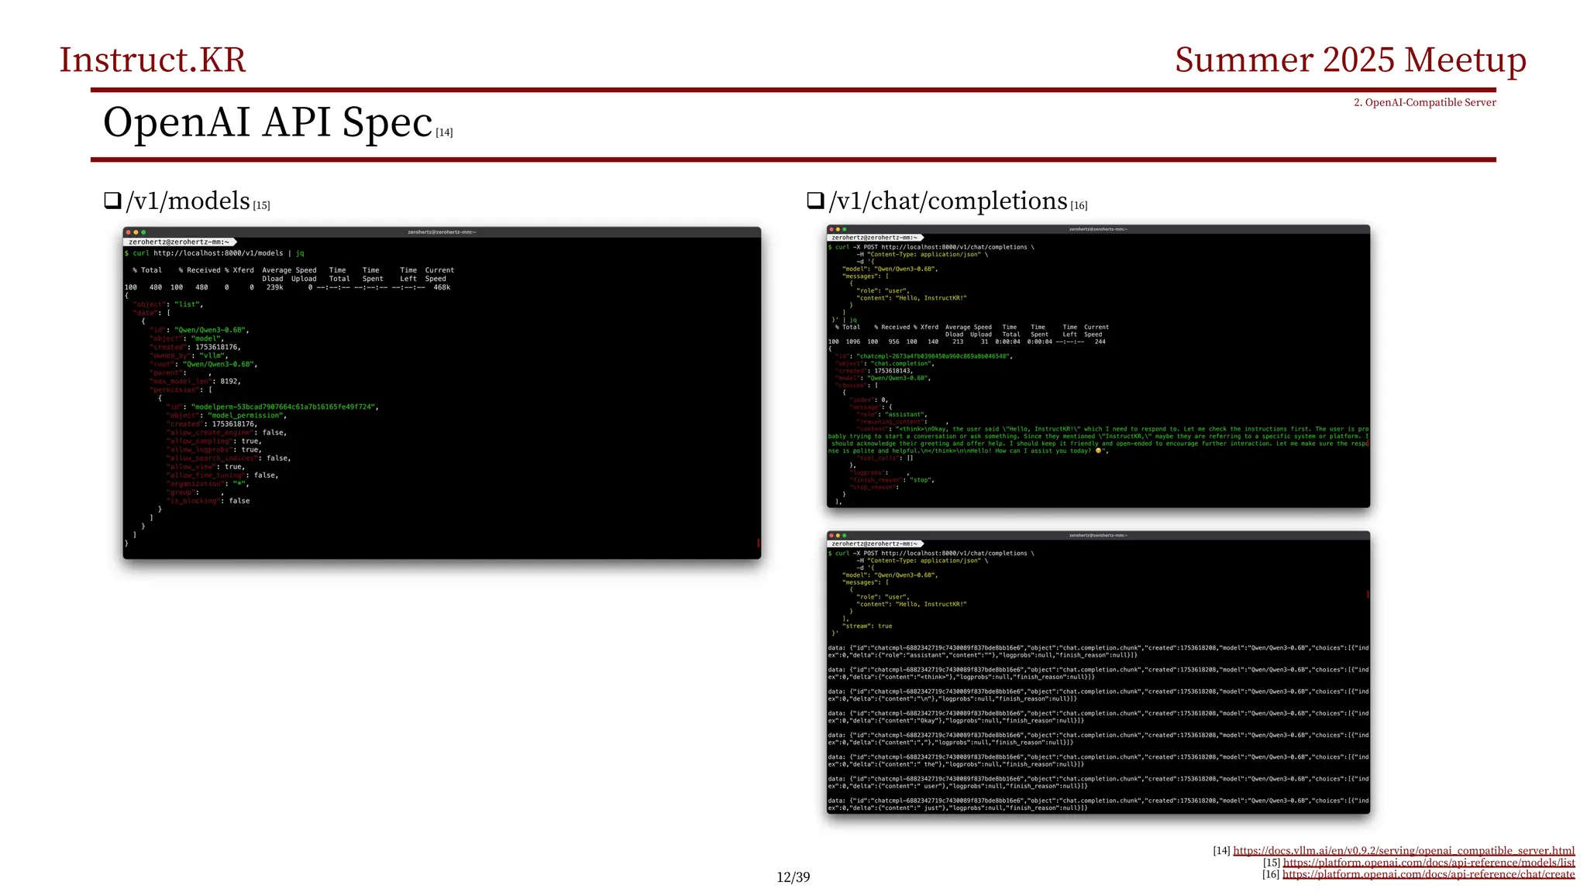Screen dimensions: 1587x892
Task: Click the 468k current speed value in models terminal
Action: [x=442, y=287]
